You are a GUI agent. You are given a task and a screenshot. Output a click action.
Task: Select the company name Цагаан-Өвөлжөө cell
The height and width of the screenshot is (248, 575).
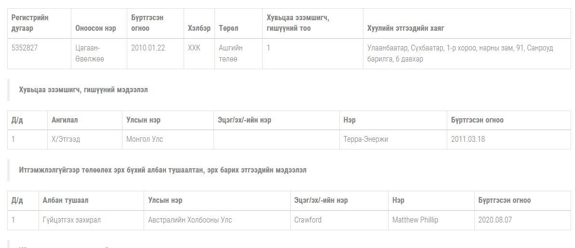[90, 53]
